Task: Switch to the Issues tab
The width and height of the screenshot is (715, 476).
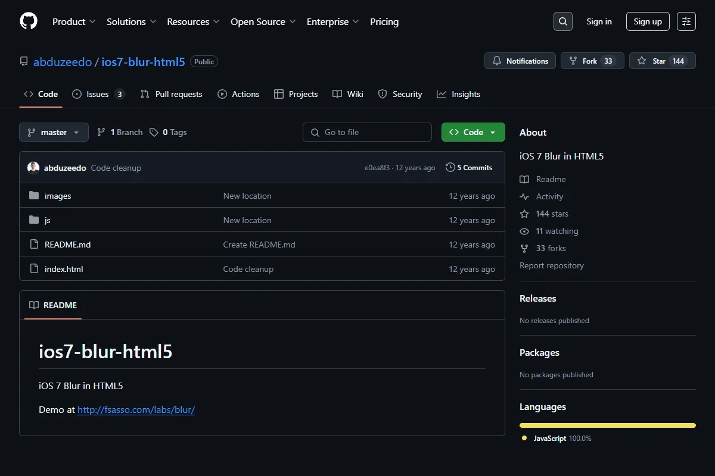Action: point(98,94)
